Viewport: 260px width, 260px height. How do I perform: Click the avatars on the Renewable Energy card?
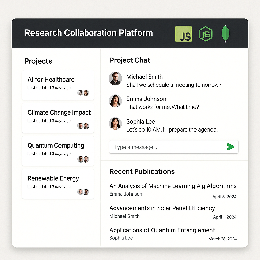tap(83, 192)
